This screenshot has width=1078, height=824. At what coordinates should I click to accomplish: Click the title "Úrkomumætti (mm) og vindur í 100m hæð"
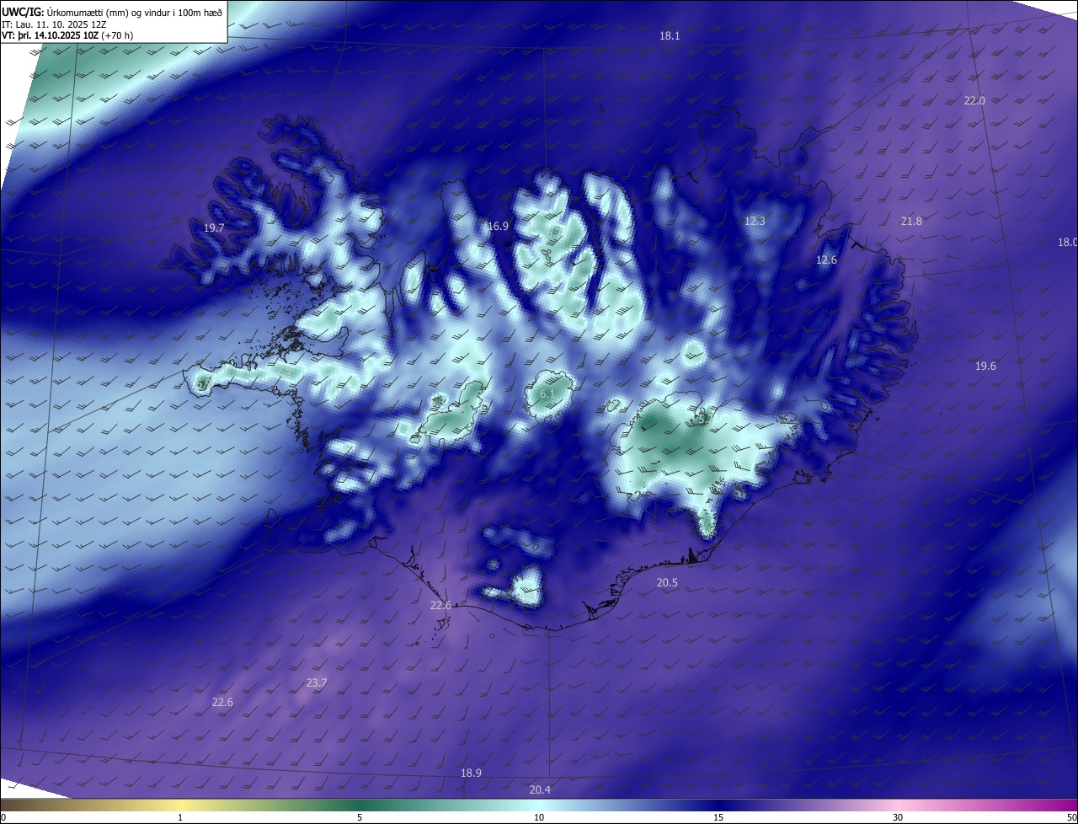(x=135, y=11)
